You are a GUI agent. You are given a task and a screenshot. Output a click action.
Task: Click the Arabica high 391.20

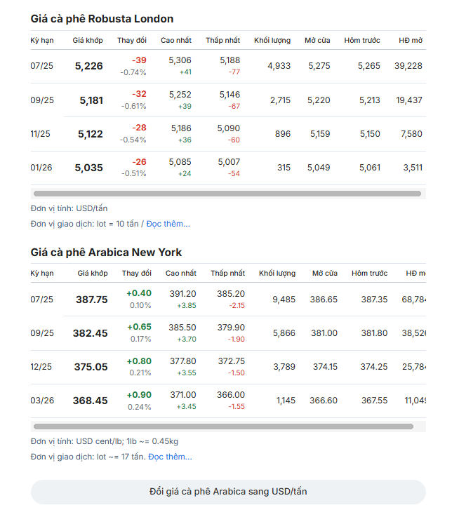182,294
